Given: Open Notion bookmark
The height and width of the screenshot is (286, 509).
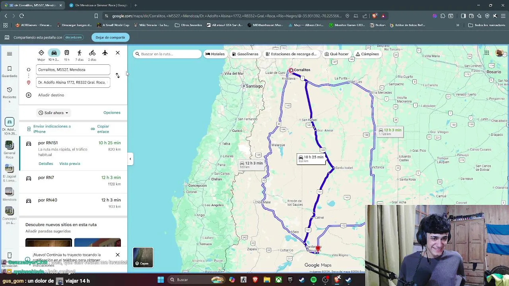Looking at the screenshot, I should tap(377, 25).
